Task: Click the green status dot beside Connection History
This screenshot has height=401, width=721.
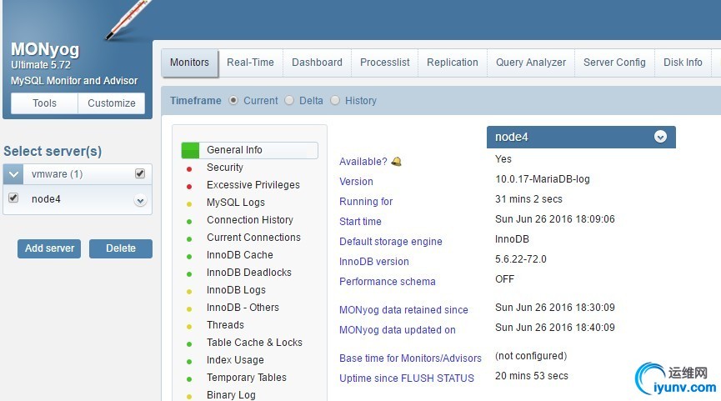Action: coord(189,221)
